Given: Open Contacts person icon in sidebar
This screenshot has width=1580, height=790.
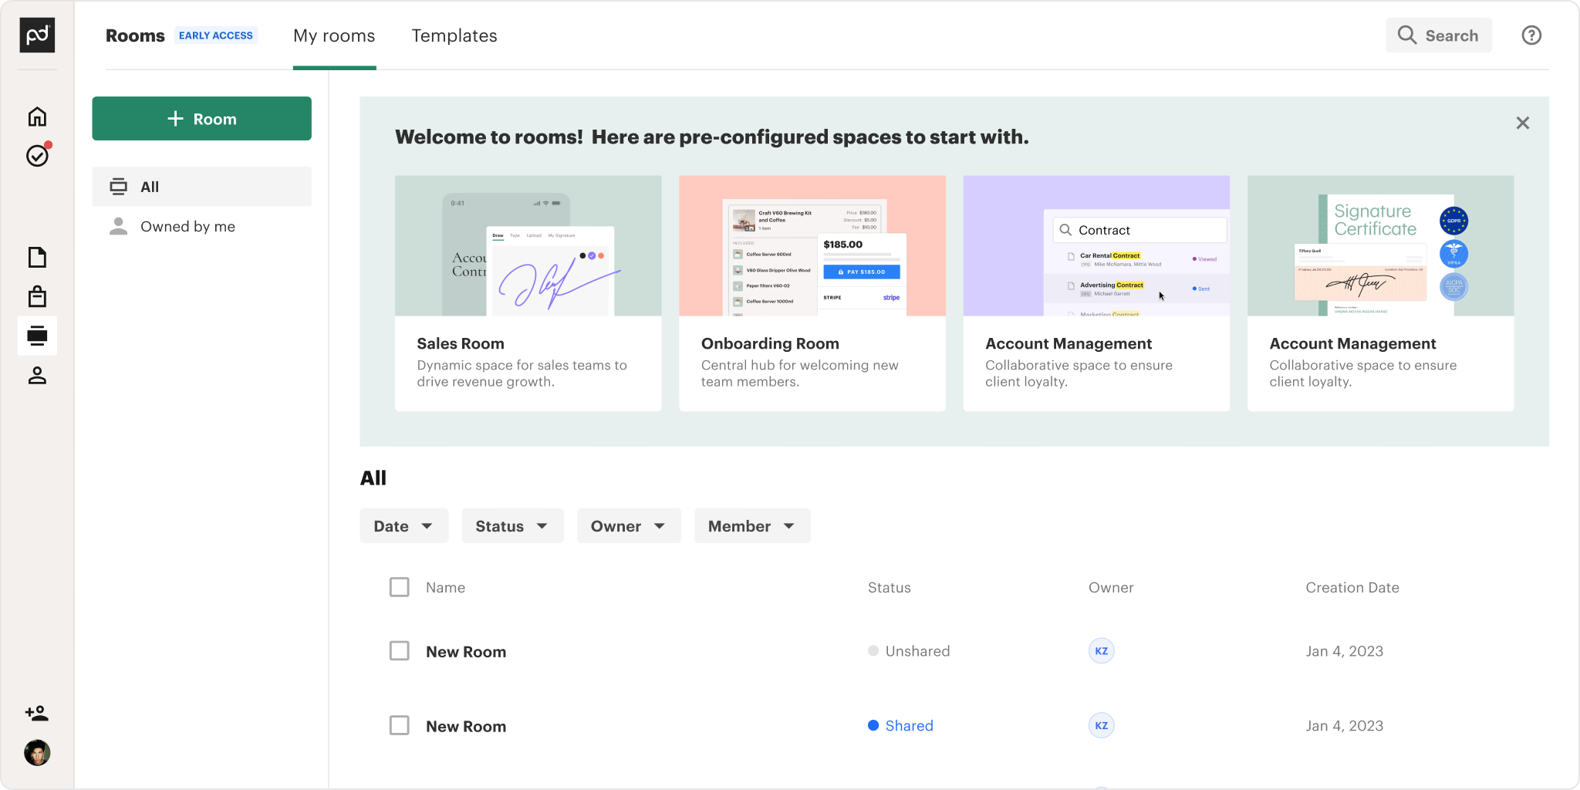Looking at the screenshot, I should pyautogui.click(x=37, y=376).
